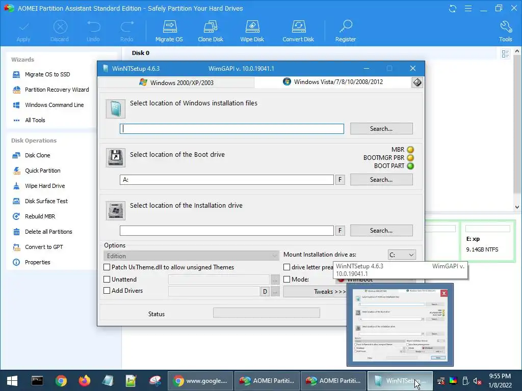Click the D button next to Add Drivers
The image size is (522, 391).
(265, 292)
